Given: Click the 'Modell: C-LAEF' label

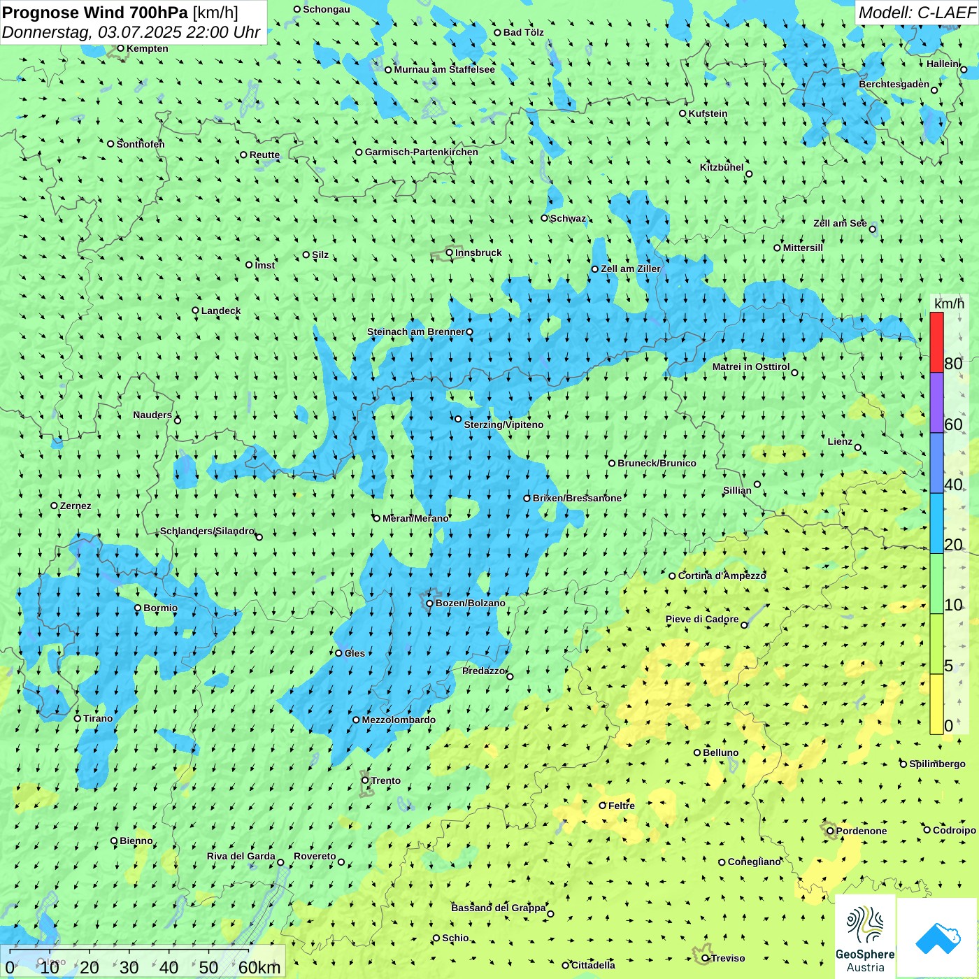Looking at the screenshot, I should coord(917,13).
